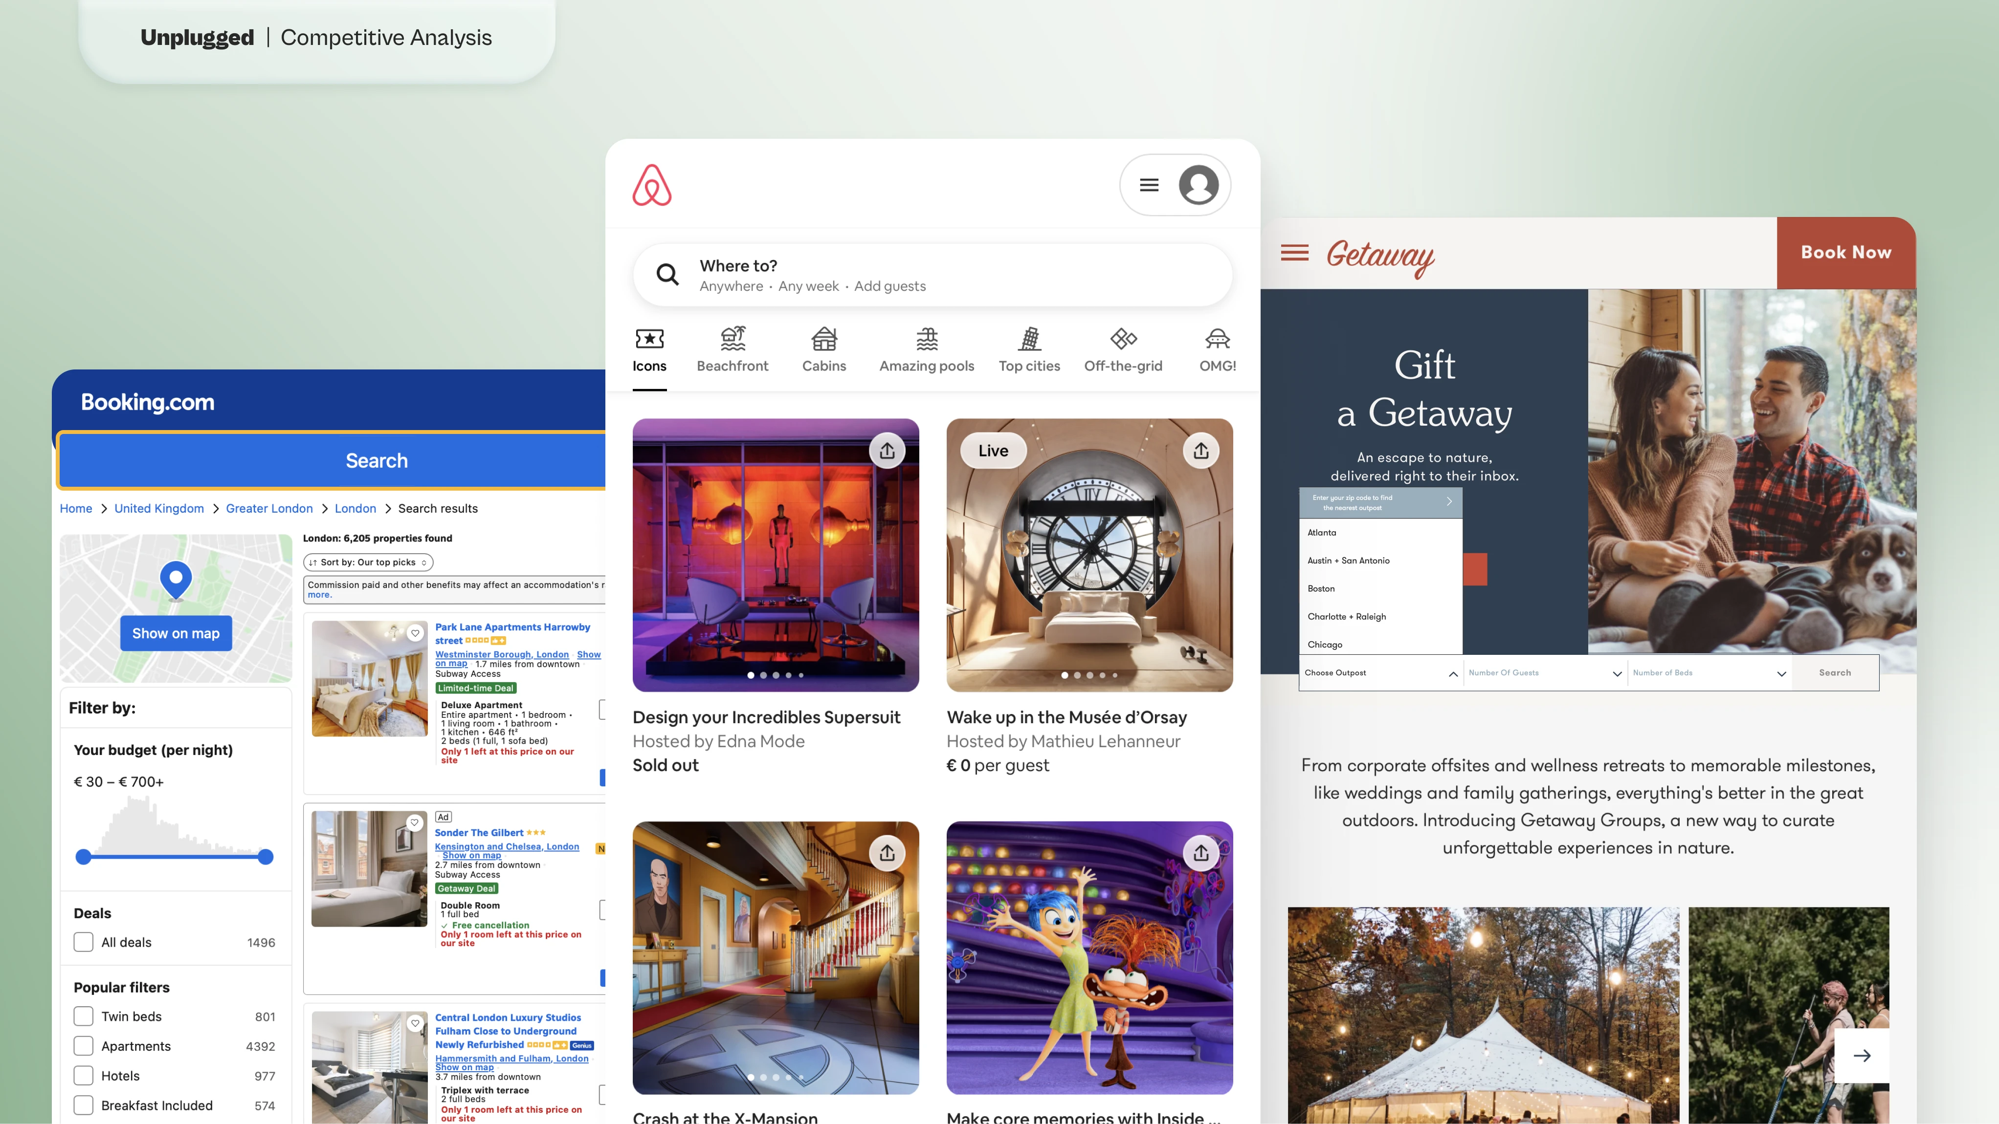The width and height of the screenshot is (1999, 1124).
Task: Open the Musée d'Orsay listing photo
Action: click(x=1089, y=555)
